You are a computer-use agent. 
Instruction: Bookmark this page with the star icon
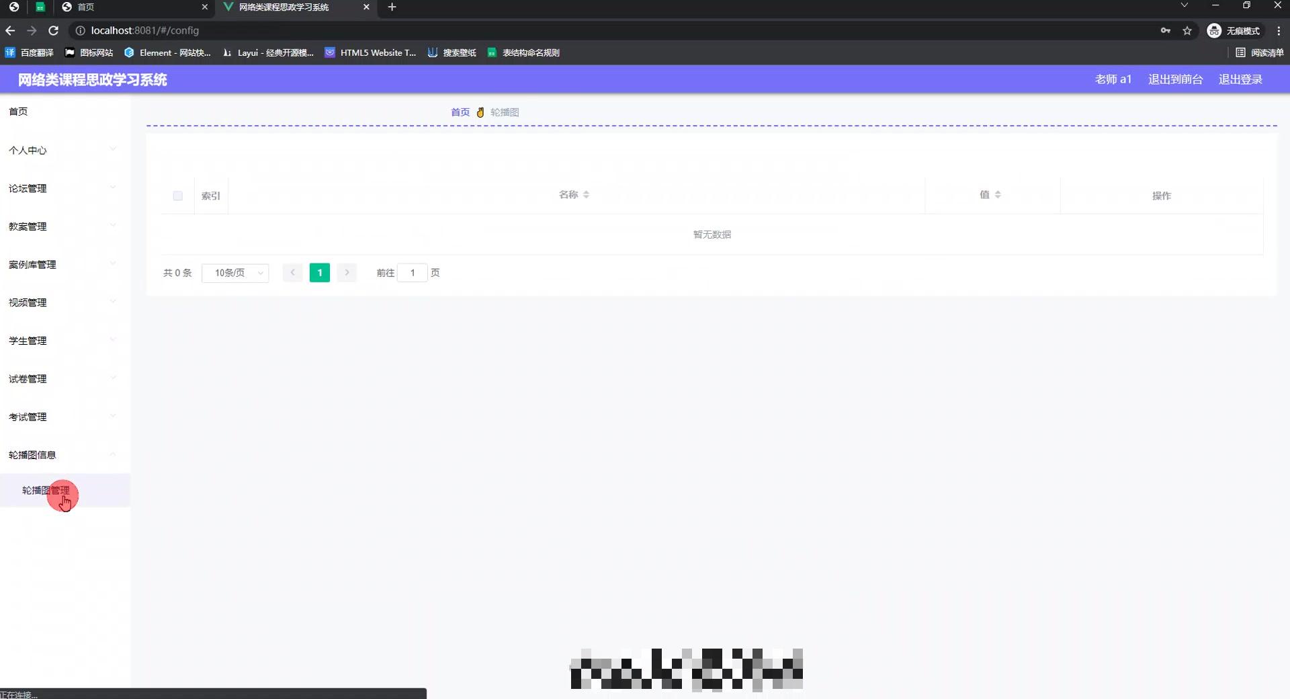coord(1188,31)
